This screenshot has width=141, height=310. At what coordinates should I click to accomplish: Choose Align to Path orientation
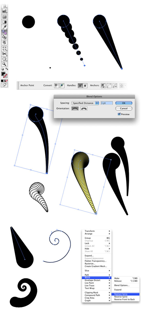coord(84,108)
